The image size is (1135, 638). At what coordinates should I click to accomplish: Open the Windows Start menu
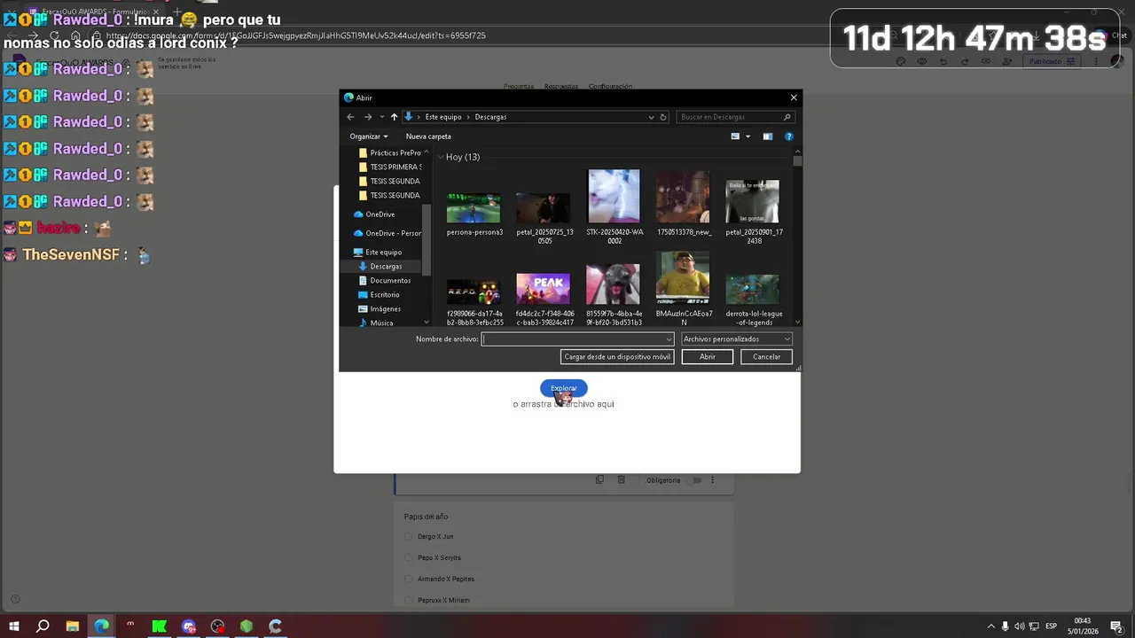click(x=14, y=626)
